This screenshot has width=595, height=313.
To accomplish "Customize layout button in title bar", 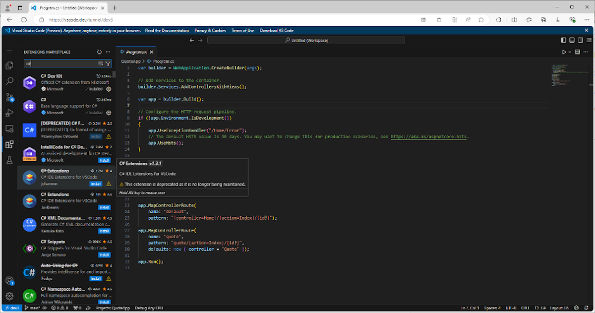I will coord(589,40).
